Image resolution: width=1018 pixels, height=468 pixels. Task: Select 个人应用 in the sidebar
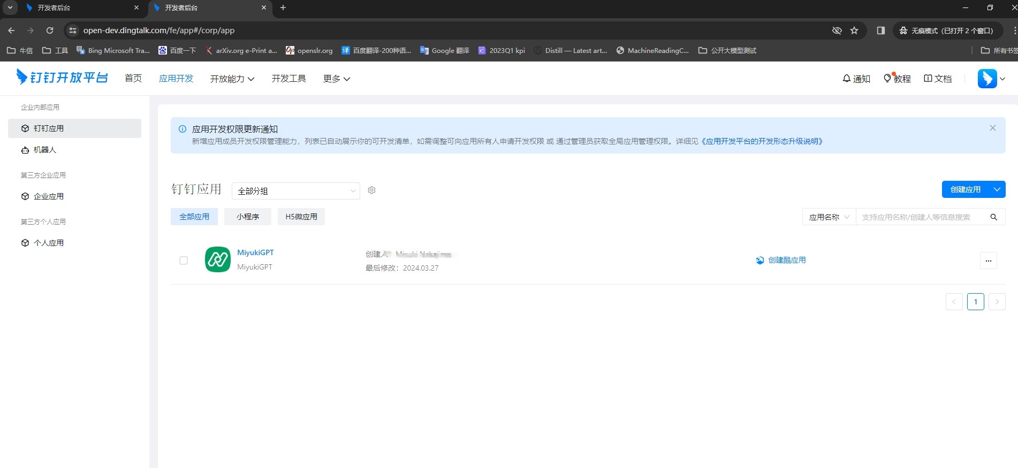click(74, 243)
